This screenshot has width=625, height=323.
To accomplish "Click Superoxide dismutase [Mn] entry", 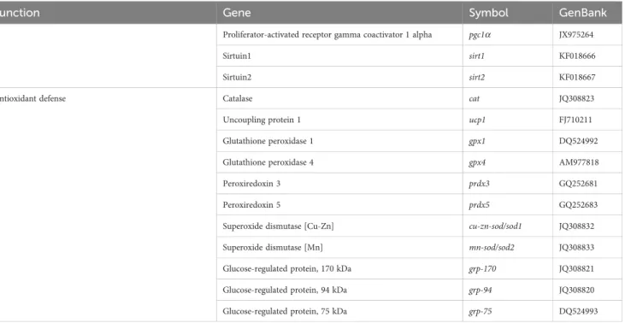I will click(273, 247).
